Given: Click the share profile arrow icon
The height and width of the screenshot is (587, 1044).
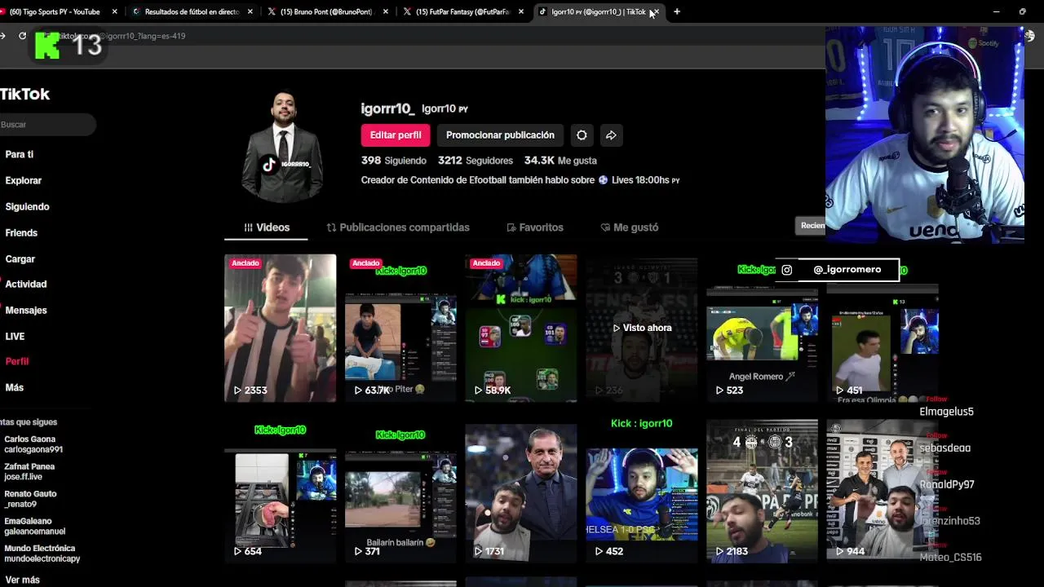Looking at the screenshot, I should coord(611,135).
